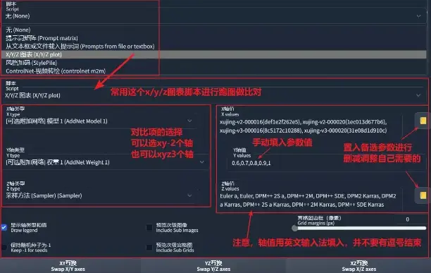431x273 pixels.
Task: Click the Swap Y/Z axes button
Action: [213, 266]
